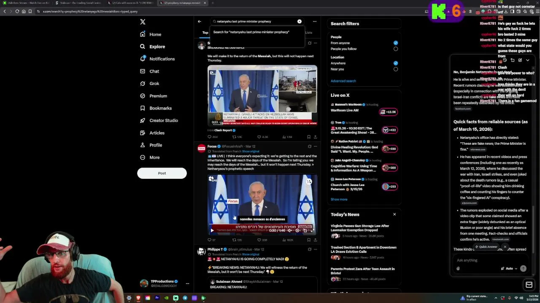
Task: Bookmark the Clash Report video post
Action: 309,137
